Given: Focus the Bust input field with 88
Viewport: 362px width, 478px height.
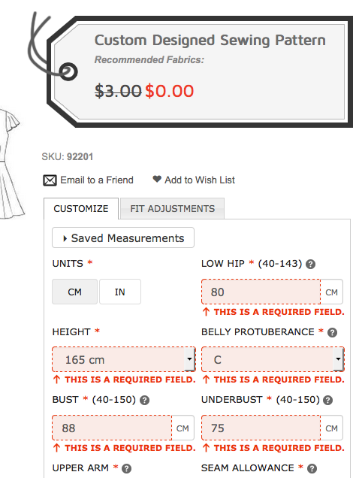Looking at the screenshot, I should click(112, 428).
